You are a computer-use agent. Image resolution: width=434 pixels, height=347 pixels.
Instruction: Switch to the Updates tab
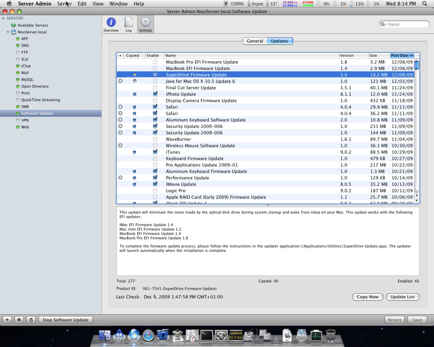(x=280, y=41)
